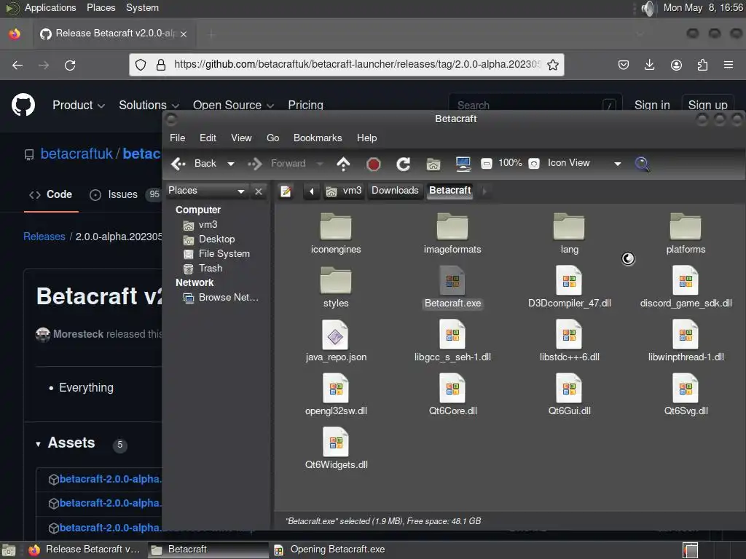Select Qt6Gui.dll file
Image resolution: width=746 pixels, height=559 pixels.
[x=569, y=395]
